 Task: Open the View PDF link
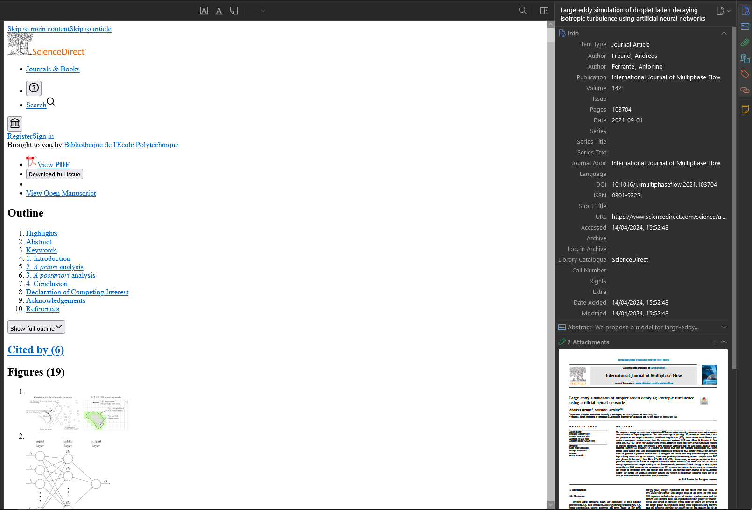tap(54, 165)
